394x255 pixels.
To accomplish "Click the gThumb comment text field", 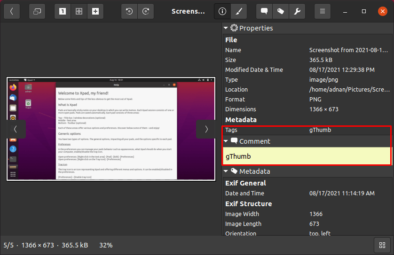I will coord(307,156).
